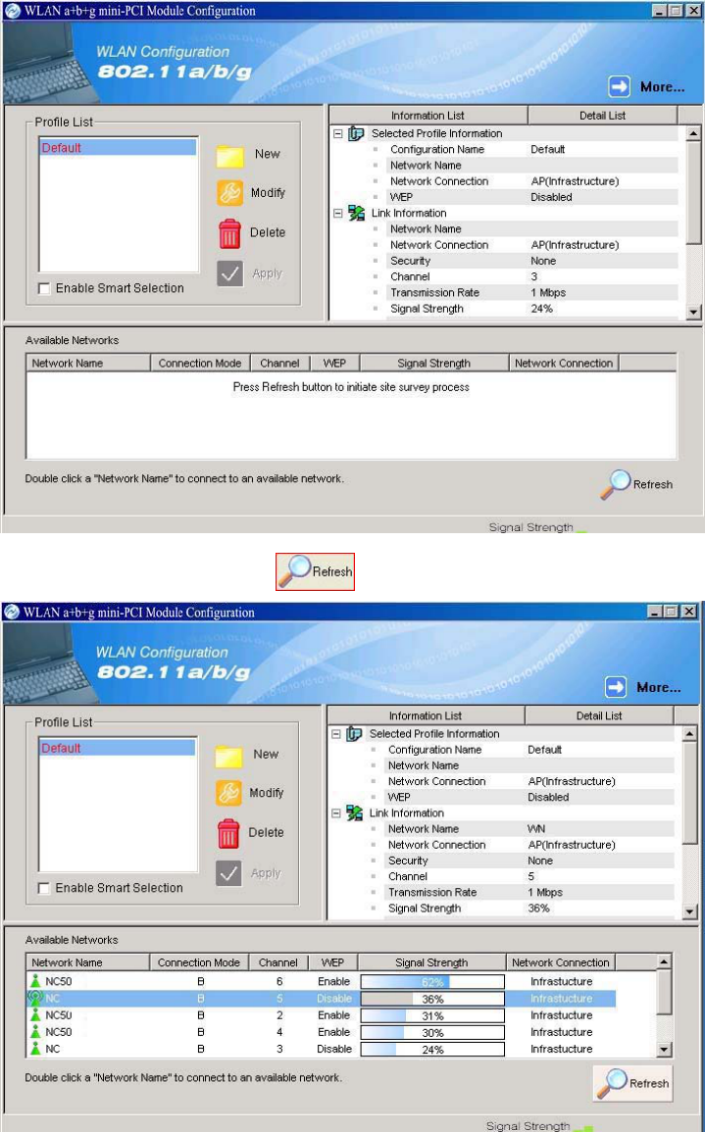Click the 62% signal strength bar

pyautogui.click(x=432, y=982)
